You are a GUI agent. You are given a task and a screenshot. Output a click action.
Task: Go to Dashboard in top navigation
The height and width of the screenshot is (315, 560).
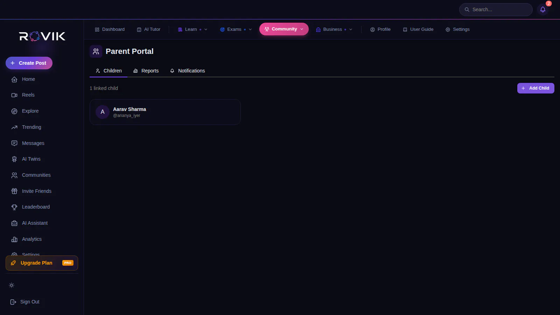(110, 29)
